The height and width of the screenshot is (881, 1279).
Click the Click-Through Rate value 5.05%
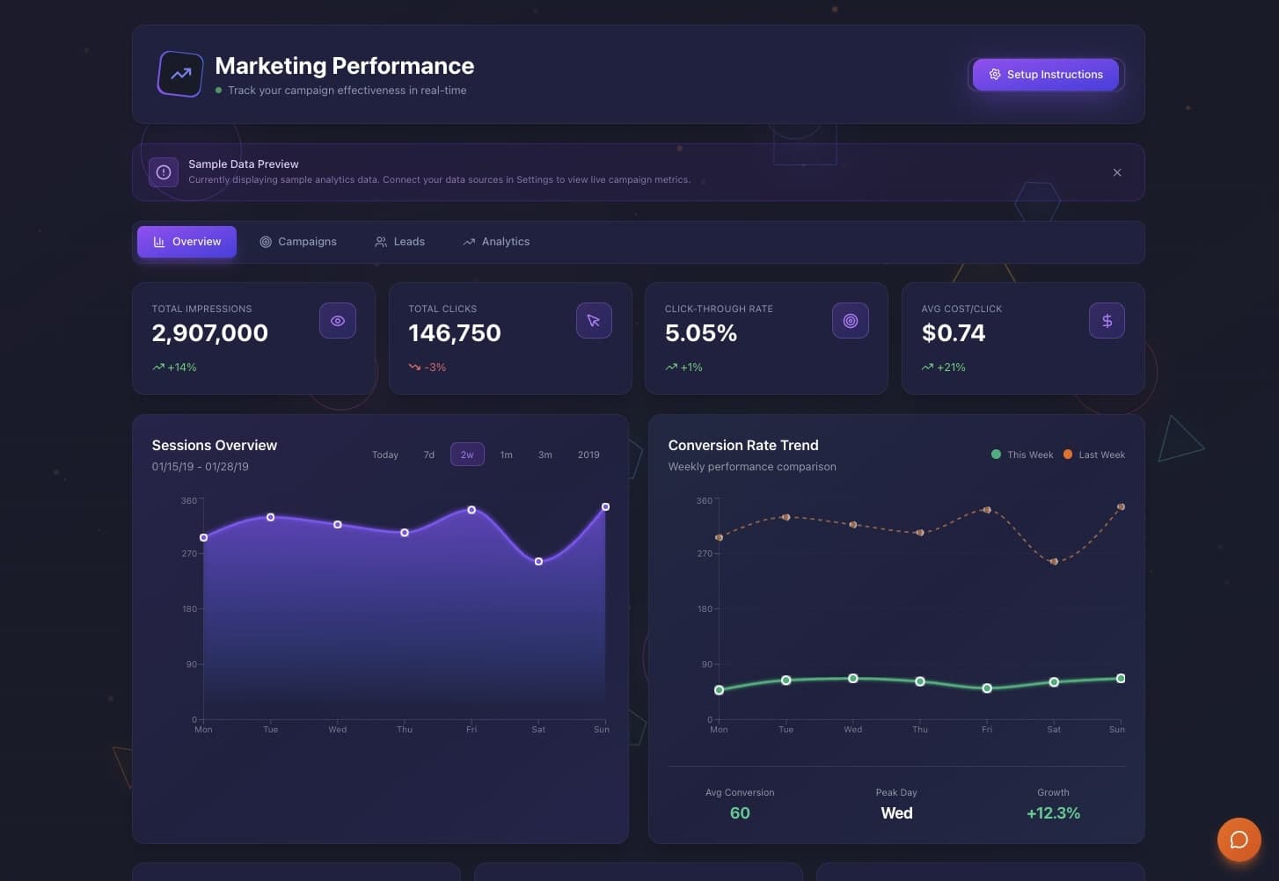(701, 333)
